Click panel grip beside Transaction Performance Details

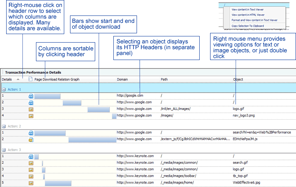pyautogui.click(x=3, y=72)
